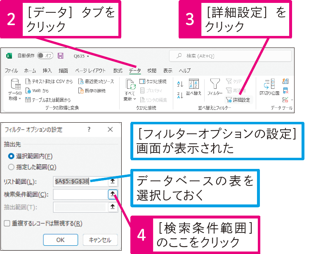This screenshot has width=323, height=254.
Task: Click テーブルまたは範囲から icon
Action: 28,100
